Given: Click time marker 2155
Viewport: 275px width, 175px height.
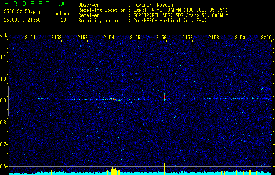Looking at the screenshot, I should [135, 37].
